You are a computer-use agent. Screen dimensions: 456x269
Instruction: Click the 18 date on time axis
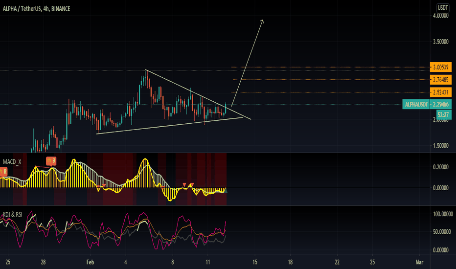(290, 262)
